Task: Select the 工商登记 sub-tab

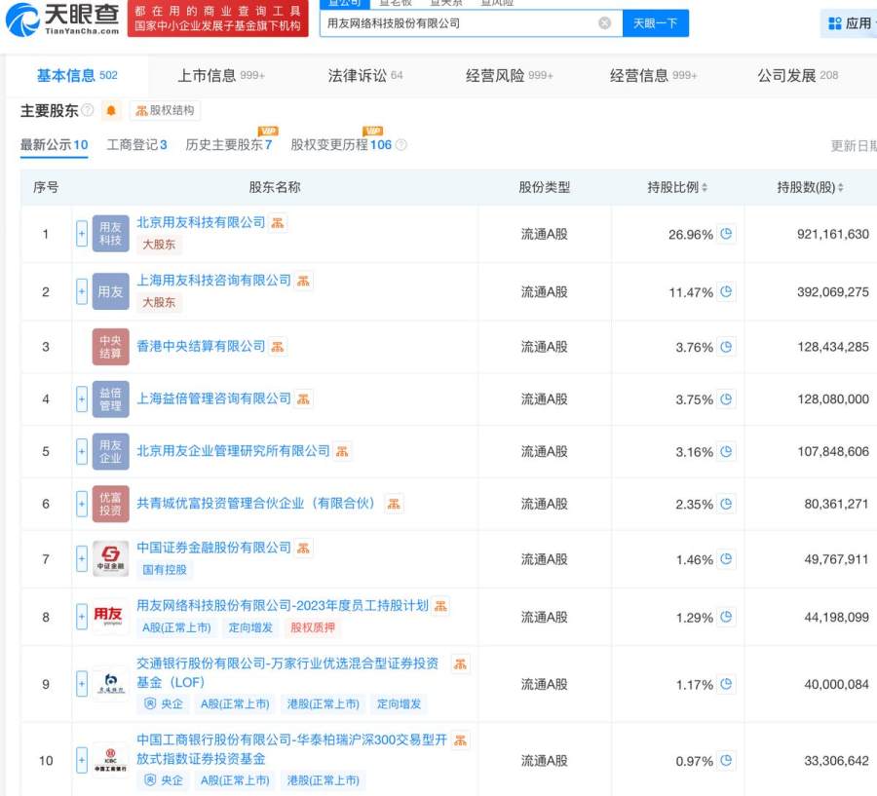Action: point(136,145)
